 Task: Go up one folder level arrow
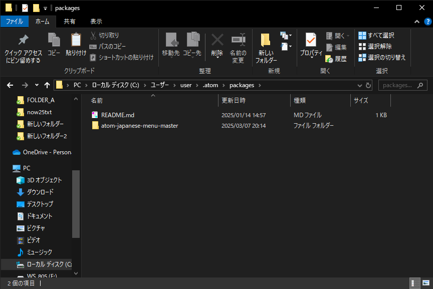tap(47, 85)
